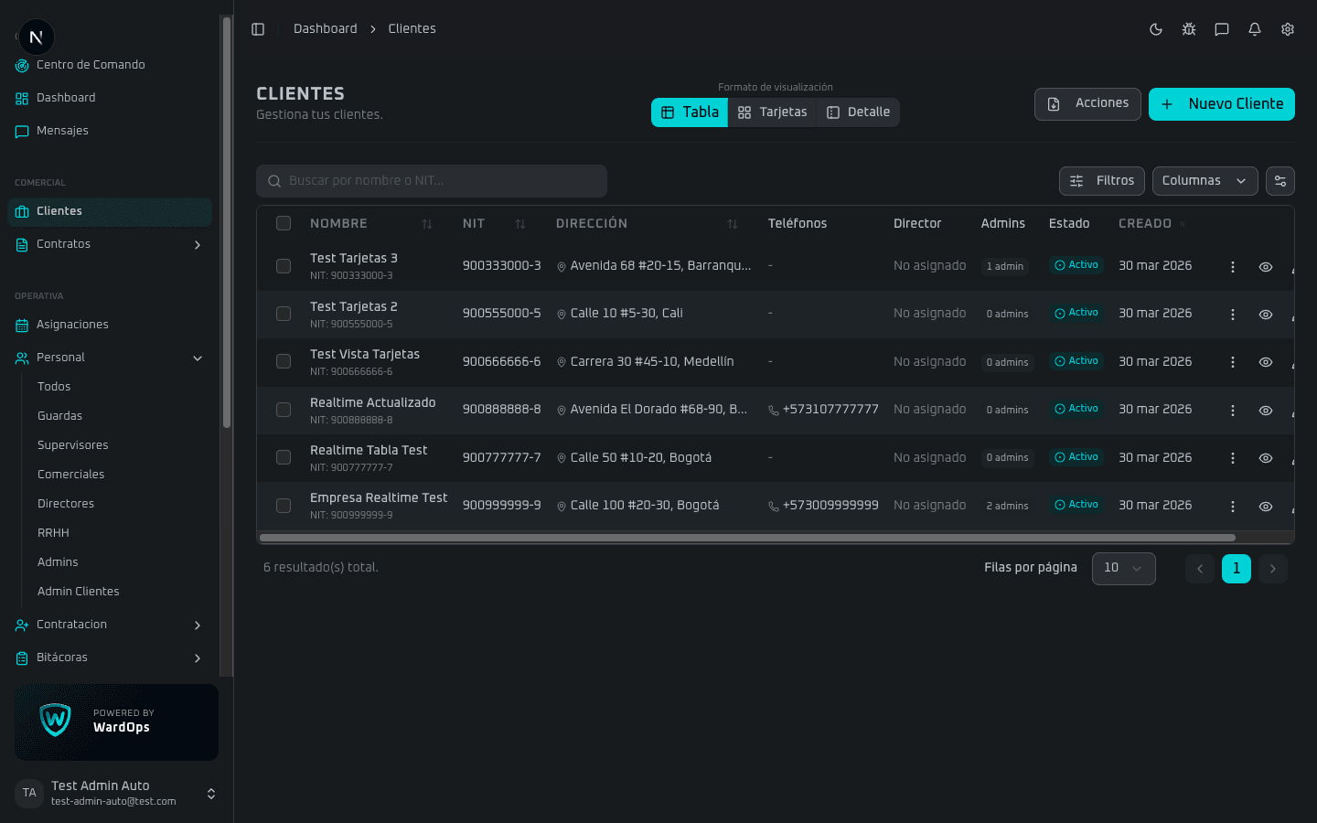The width and height of the screenshot is (1317, 823).
Task: Click the horizontal table scrollbar
Action: pos(747,538)
